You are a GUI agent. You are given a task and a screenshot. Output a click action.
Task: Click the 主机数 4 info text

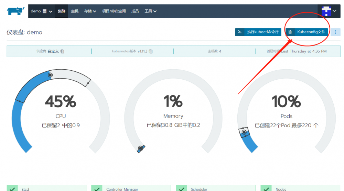214,51
